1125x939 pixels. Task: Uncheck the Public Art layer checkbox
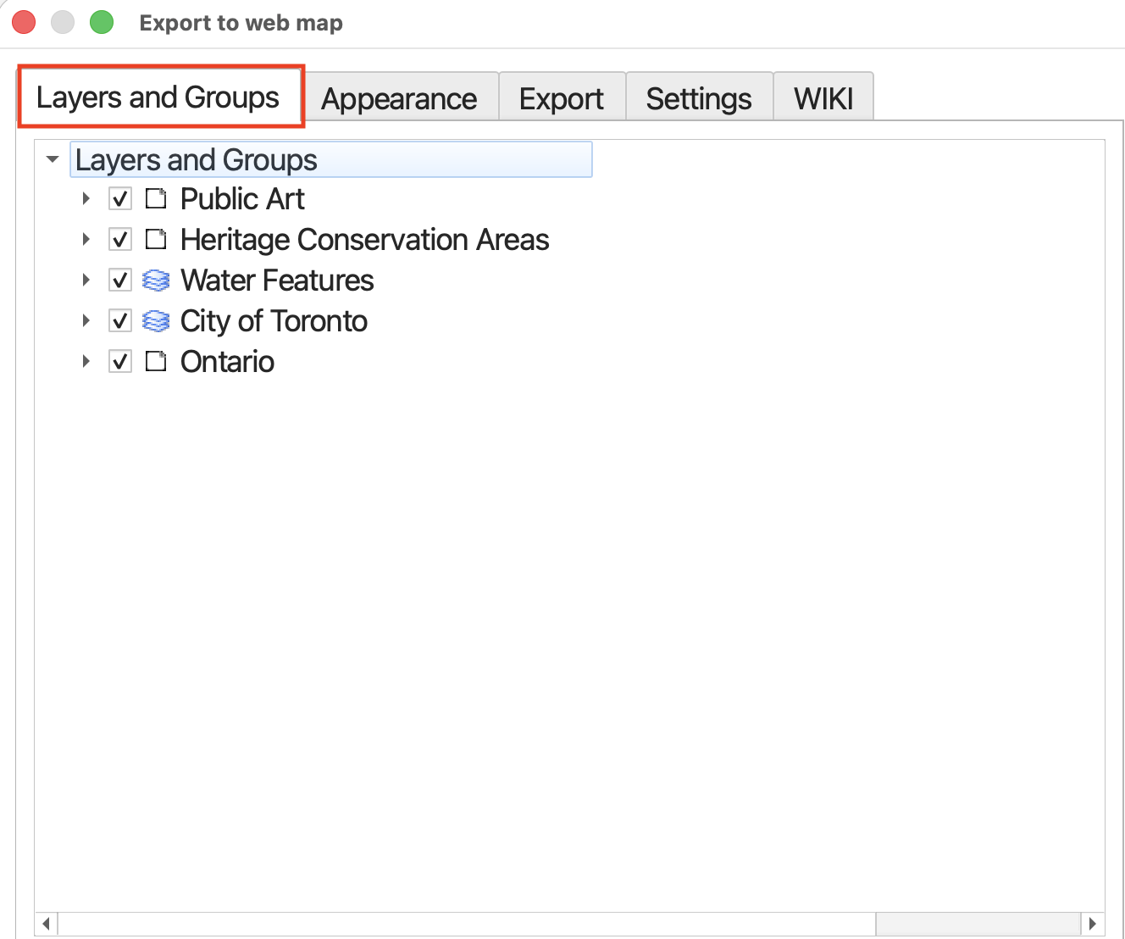120,199
